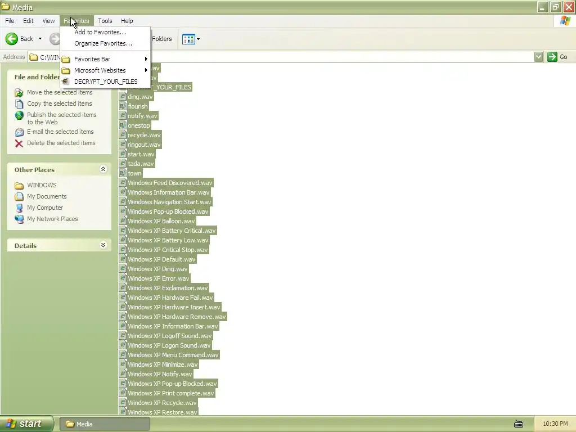Click the Favorites Bar folder icon
Screen dimensions: 576x432
tap(66, 59)
